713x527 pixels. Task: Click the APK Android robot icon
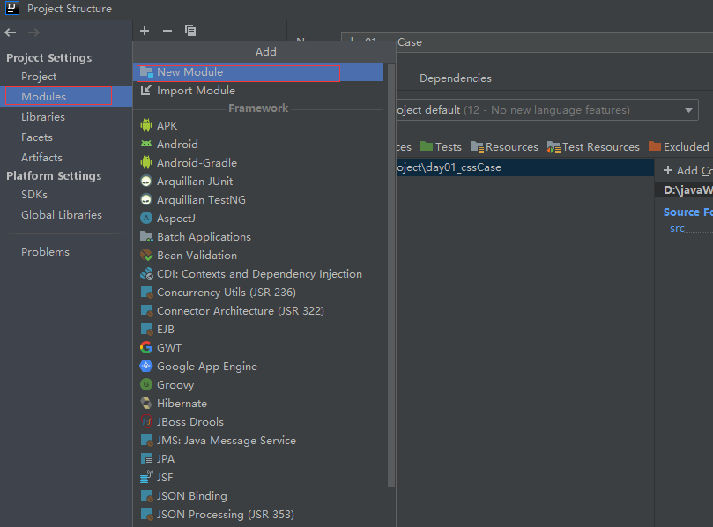pyautogui.click(x=146, y=125)
